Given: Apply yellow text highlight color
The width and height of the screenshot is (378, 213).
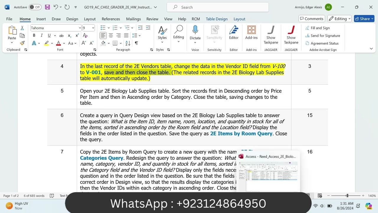Looking at the screenshot, I should [x=46, y=43].
